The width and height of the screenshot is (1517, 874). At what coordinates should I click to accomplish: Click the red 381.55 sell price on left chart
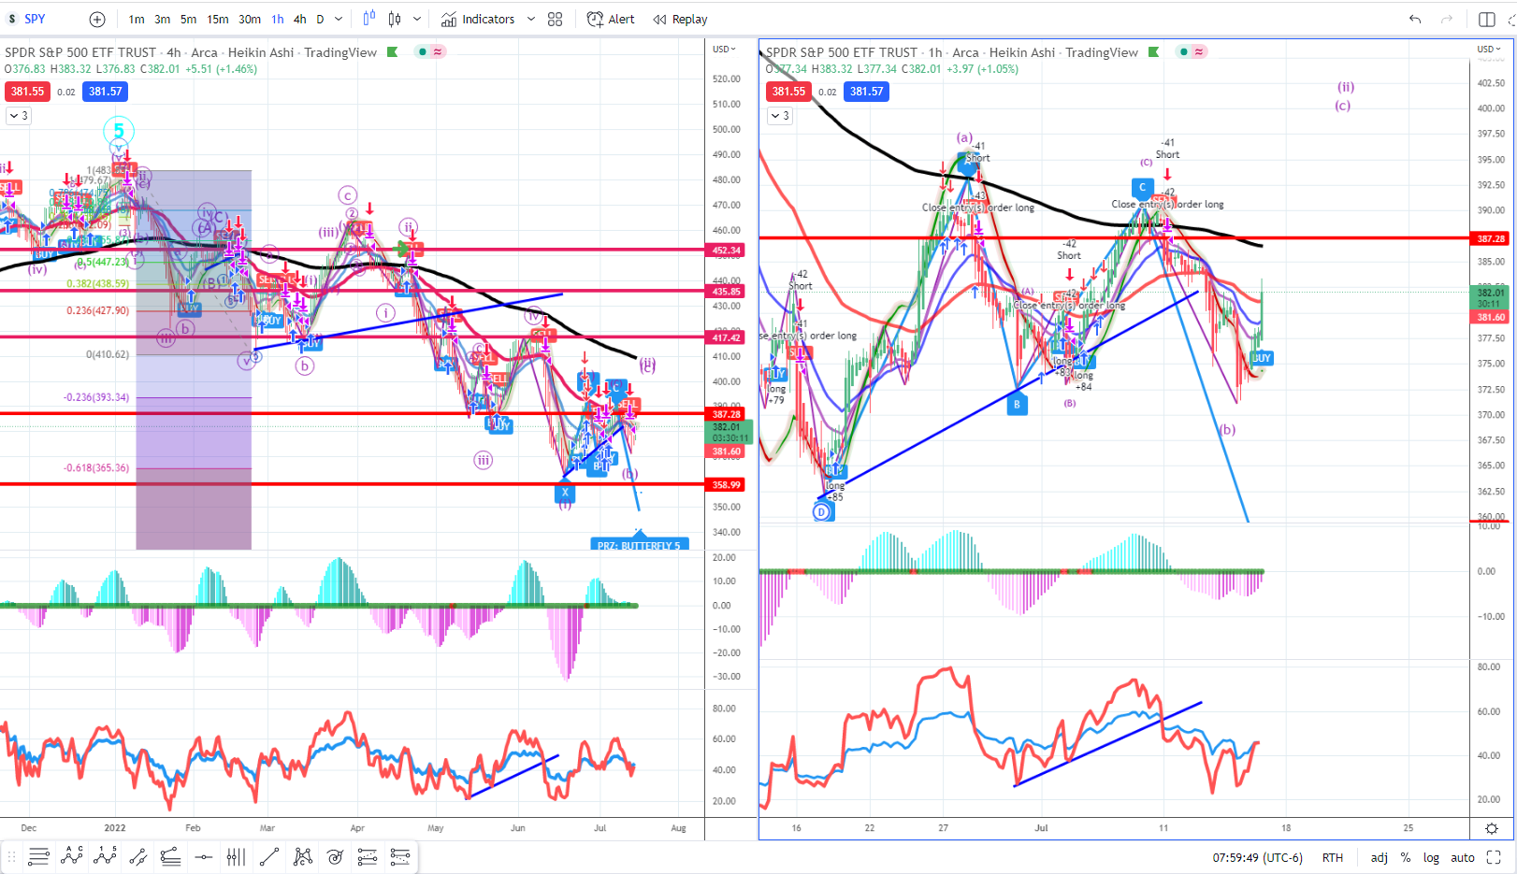pyautogui.click(x=28, y=92)
